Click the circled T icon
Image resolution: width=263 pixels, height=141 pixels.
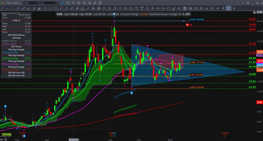pyautogui.click(x=84, y=3)
